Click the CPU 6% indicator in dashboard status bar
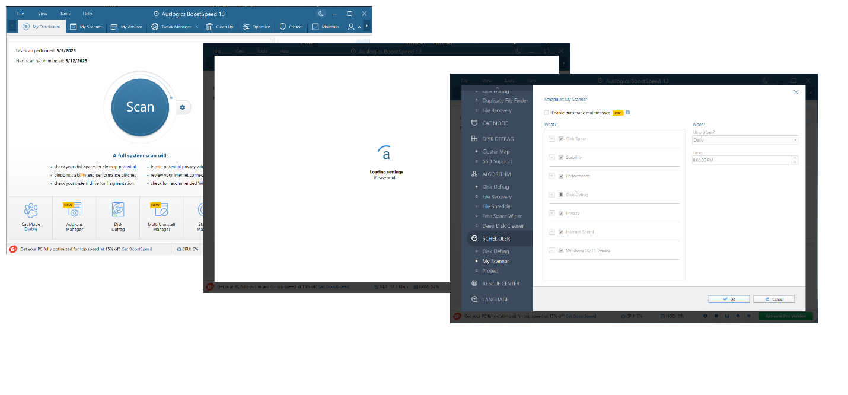This screenshot has width=848, height=395. pos(188,249)
